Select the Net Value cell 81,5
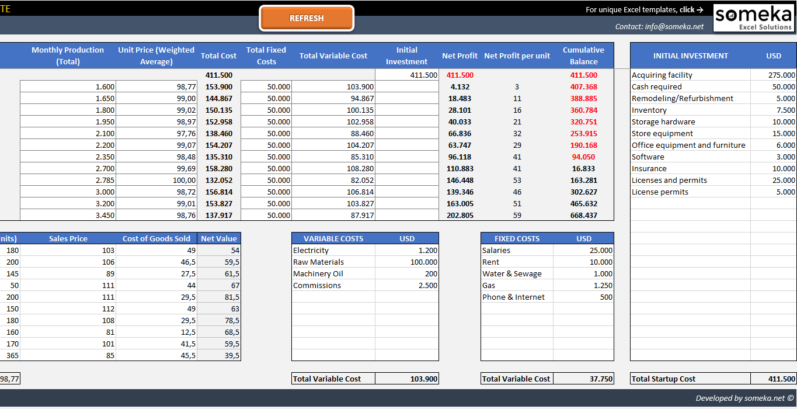The height and width of the screenshot is (409, 797). point(219,297)
